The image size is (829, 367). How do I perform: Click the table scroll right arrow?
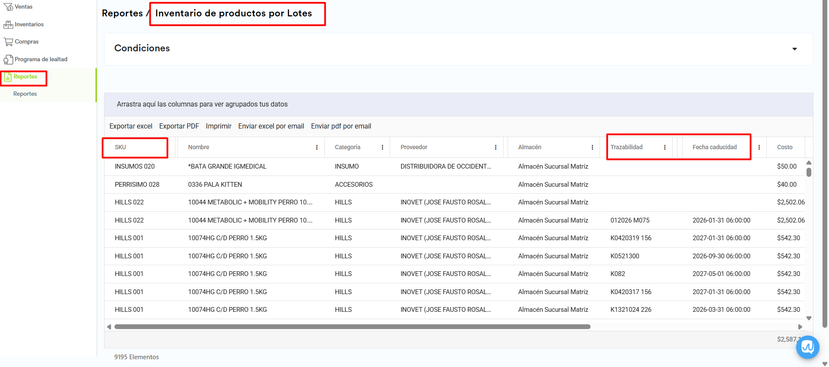tap(800, 327)
